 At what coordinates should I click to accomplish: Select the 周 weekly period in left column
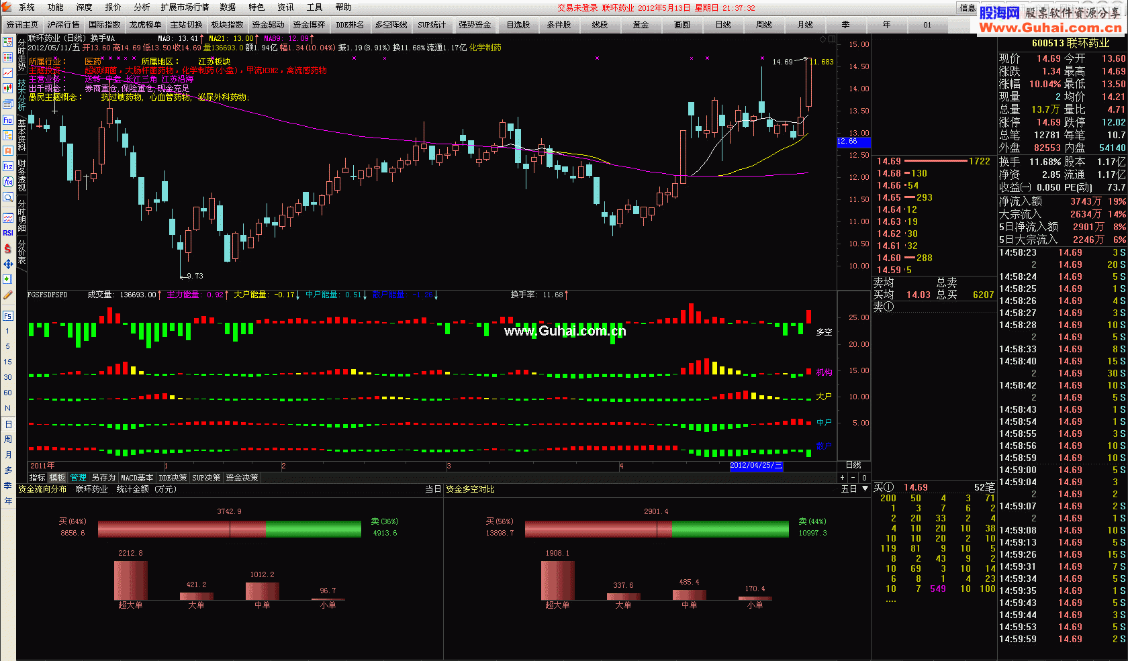tap(8, 439)
